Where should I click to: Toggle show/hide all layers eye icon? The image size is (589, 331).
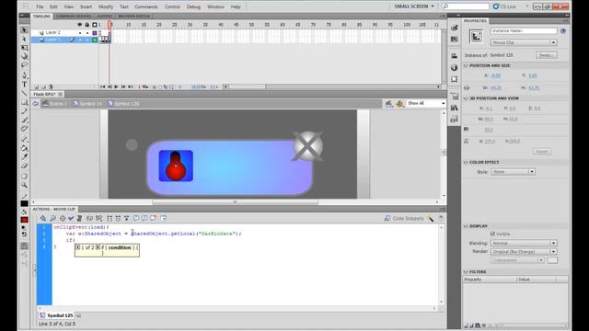(80, 25)
